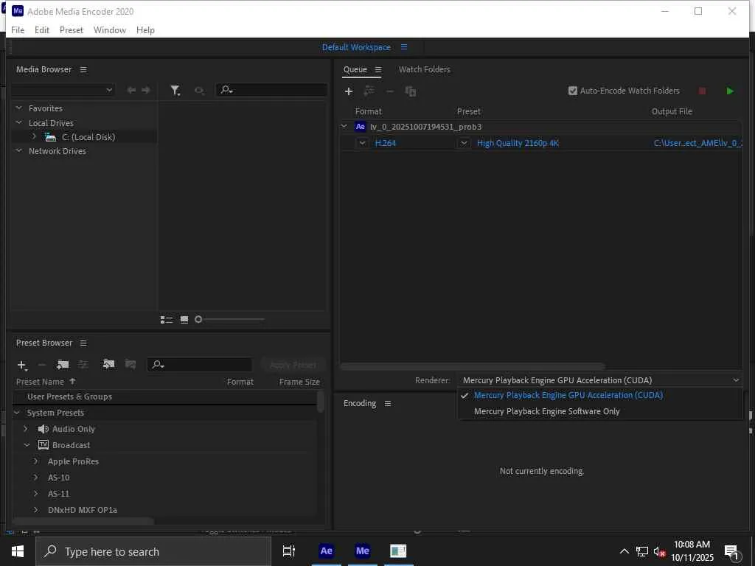755x566 pixels.
Task: Expand the DNxHD MXF OP1a presets
Action: 35,510
